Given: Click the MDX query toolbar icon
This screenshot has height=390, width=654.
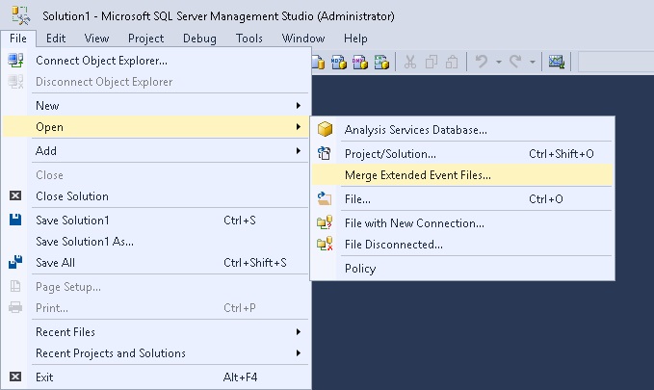Looking at the screenshot, I should (338, 63).
